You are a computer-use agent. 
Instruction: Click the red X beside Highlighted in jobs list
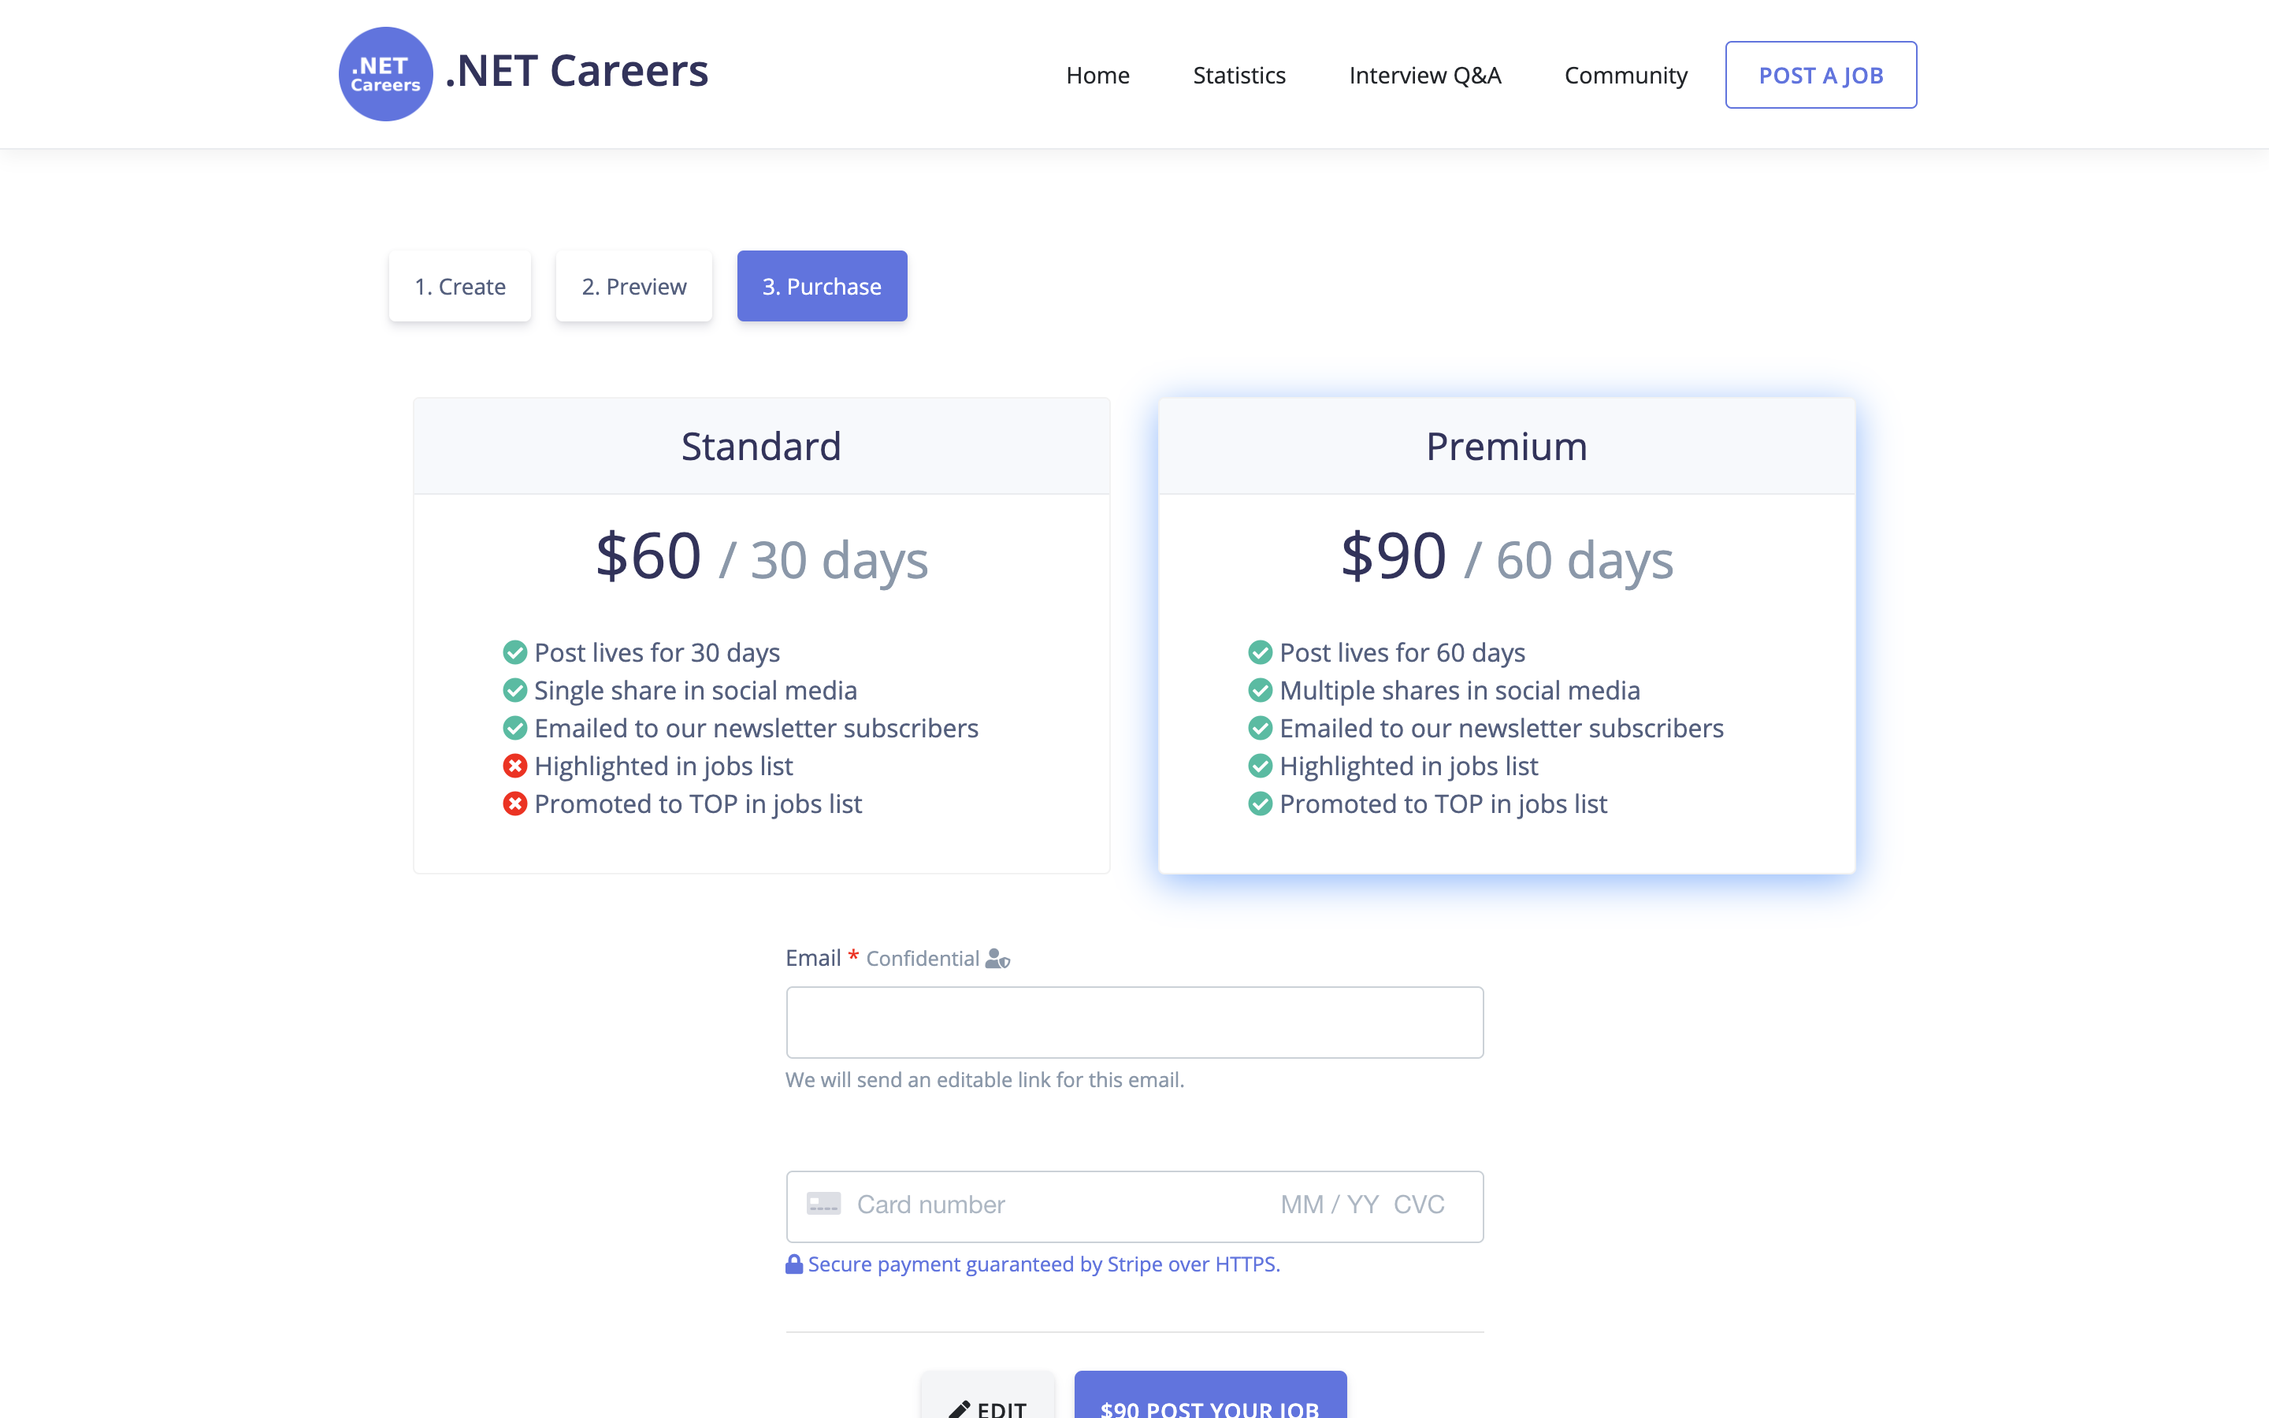pyautogui.click(x=514, y=765)
